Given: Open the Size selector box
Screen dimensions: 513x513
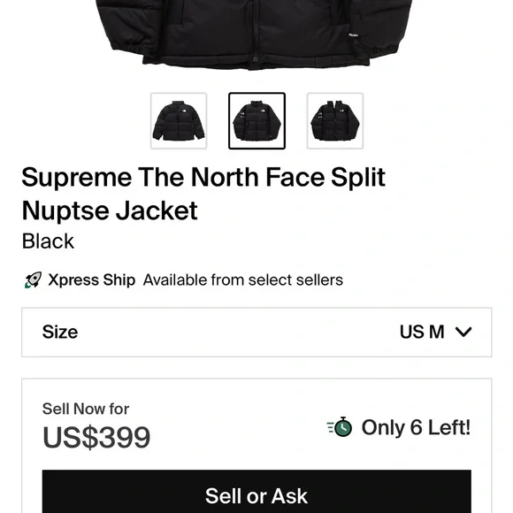Looking at the screenshot, I should pos(256,332).
